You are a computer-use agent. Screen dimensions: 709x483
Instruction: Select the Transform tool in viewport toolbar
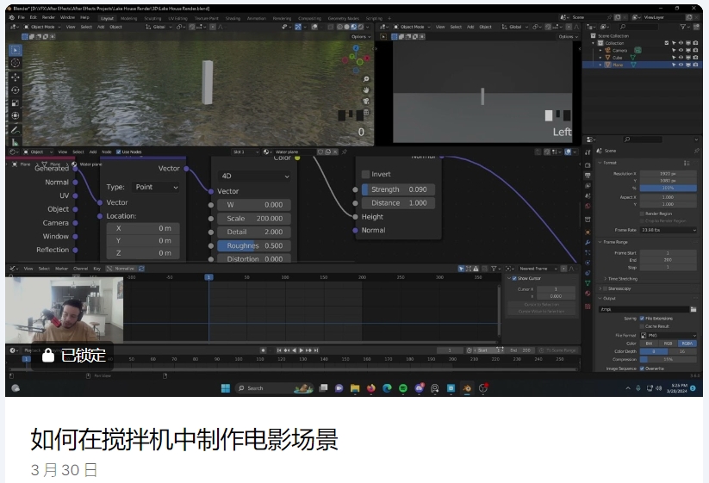16,115
